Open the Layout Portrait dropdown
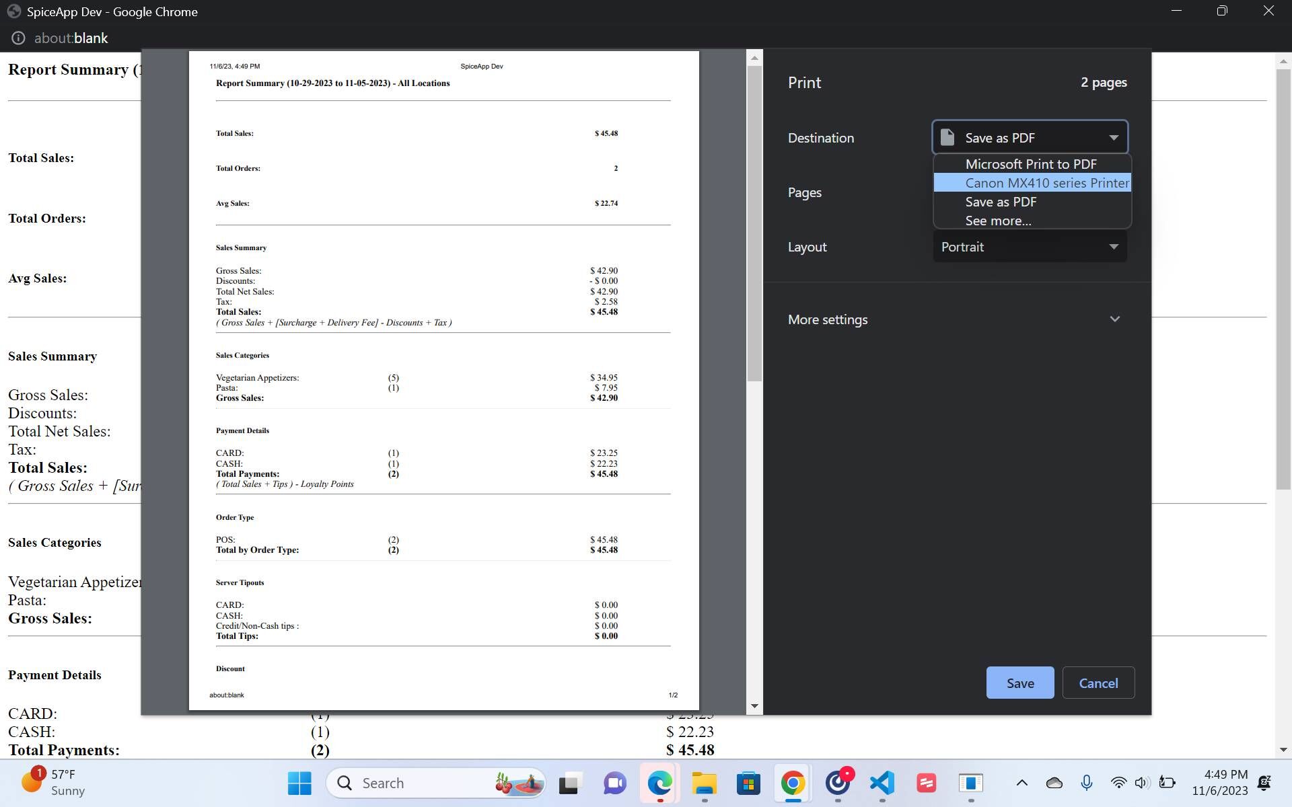This screenshot has height=807, width=1292. tap(1030, 247)
